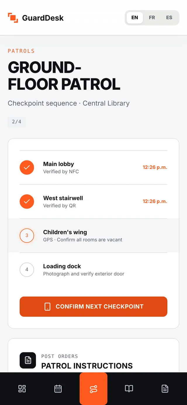
Task: Open the open-book handbook icon in bottom nav
Action: tap(129, 389)
